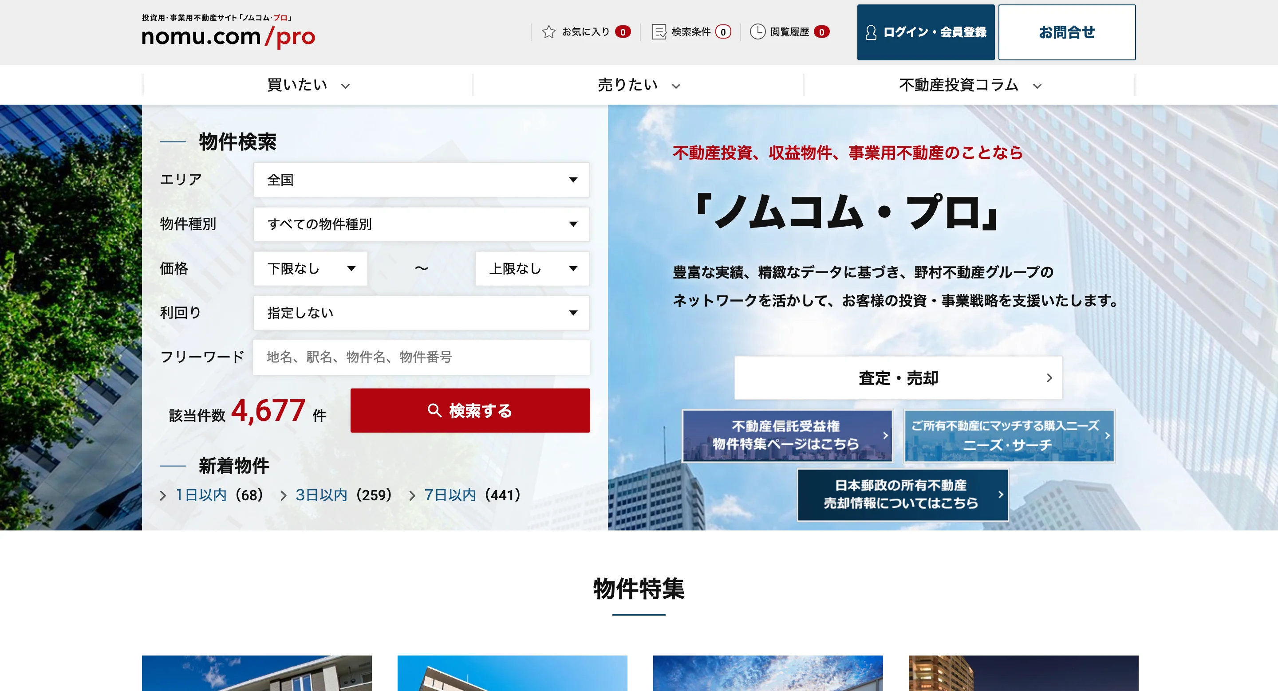Click the browsing history clock icon

(x=757, y=32)
